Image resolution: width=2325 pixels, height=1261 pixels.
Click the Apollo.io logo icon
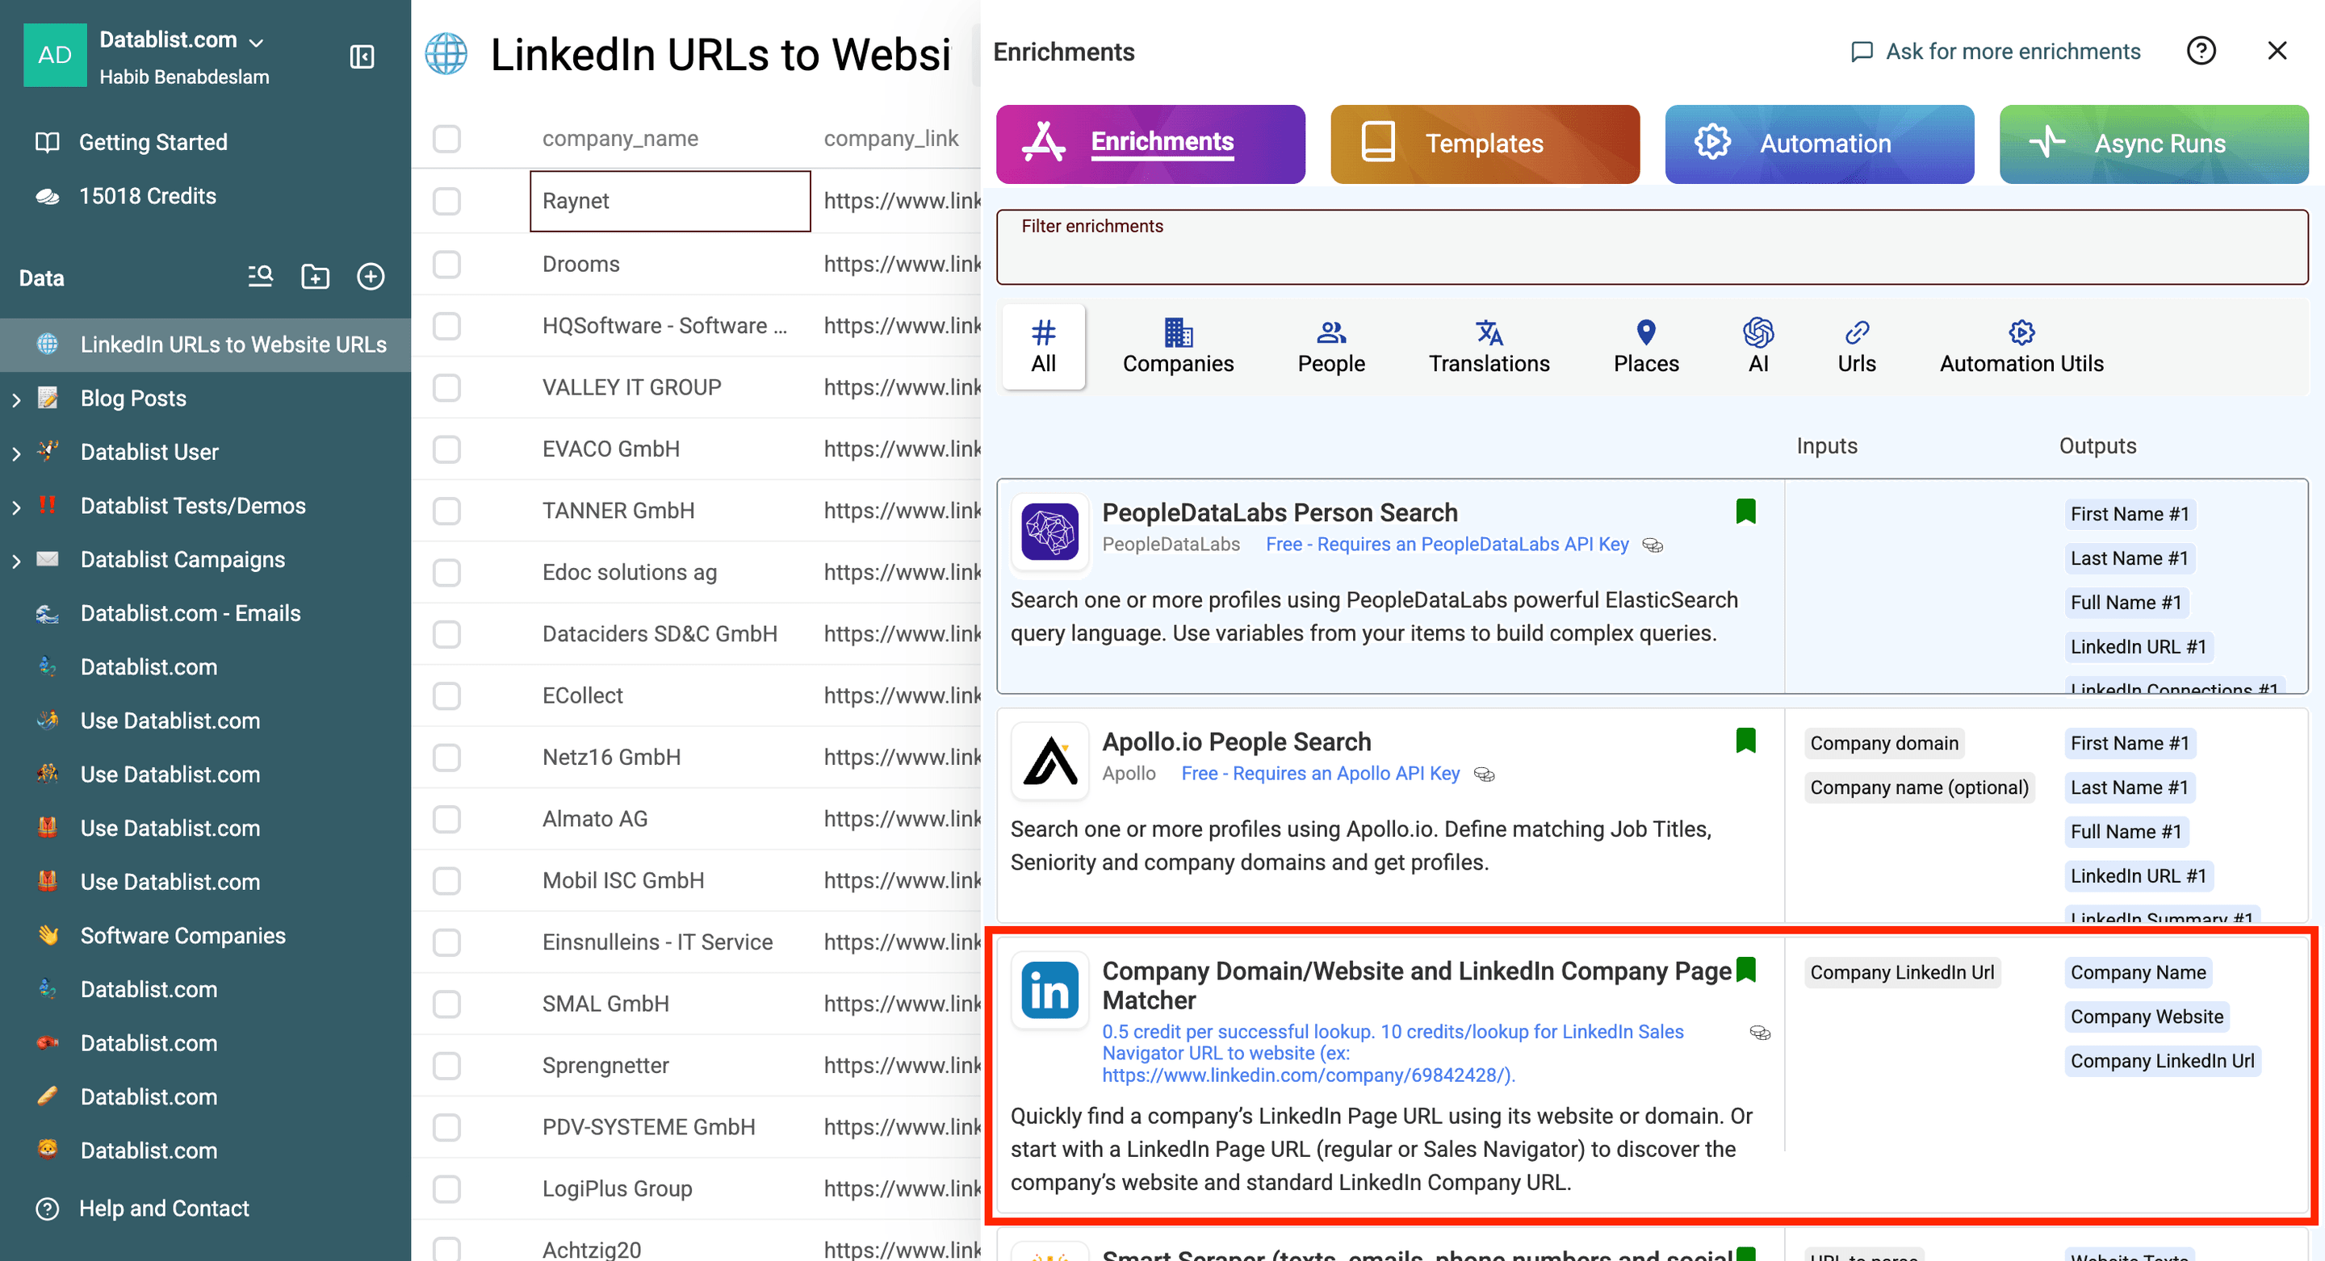pyautogui.click(x=1049, y=760)
